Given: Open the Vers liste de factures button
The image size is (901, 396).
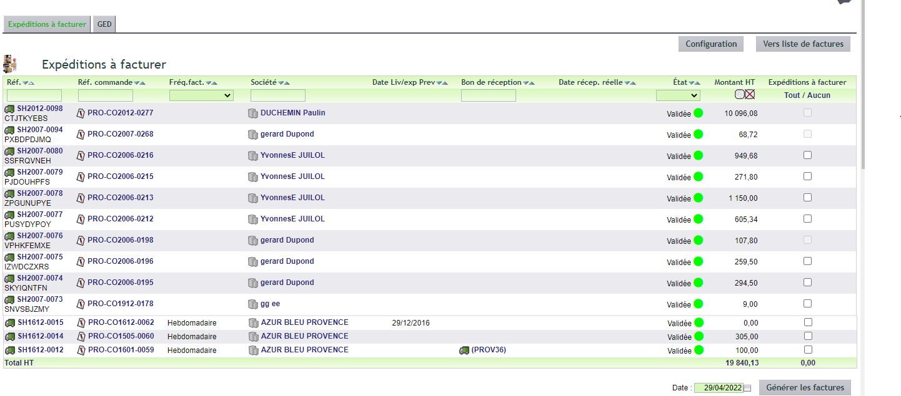Looking at the screenshot, I should (803, 44).
